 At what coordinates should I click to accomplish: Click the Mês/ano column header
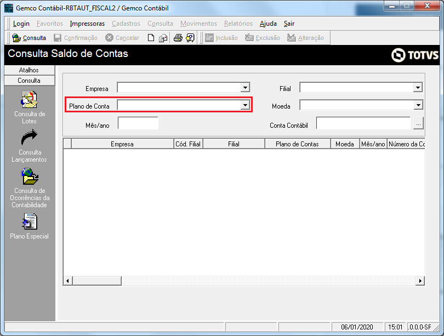point(373,144)
